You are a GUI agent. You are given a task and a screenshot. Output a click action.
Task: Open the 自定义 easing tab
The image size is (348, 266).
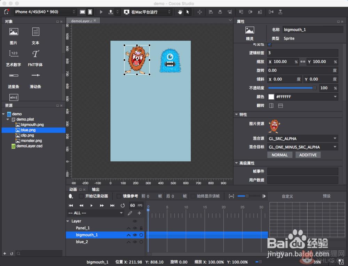(x=287, y=196)
